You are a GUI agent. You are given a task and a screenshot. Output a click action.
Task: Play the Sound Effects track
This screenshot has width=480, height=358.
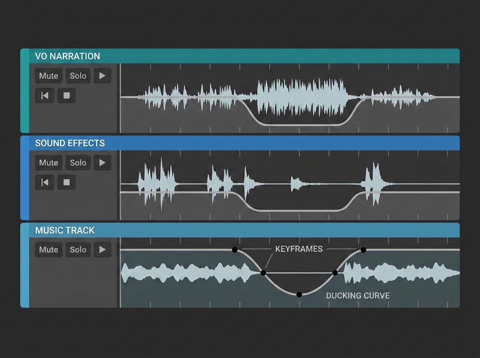tap(102, 163)
